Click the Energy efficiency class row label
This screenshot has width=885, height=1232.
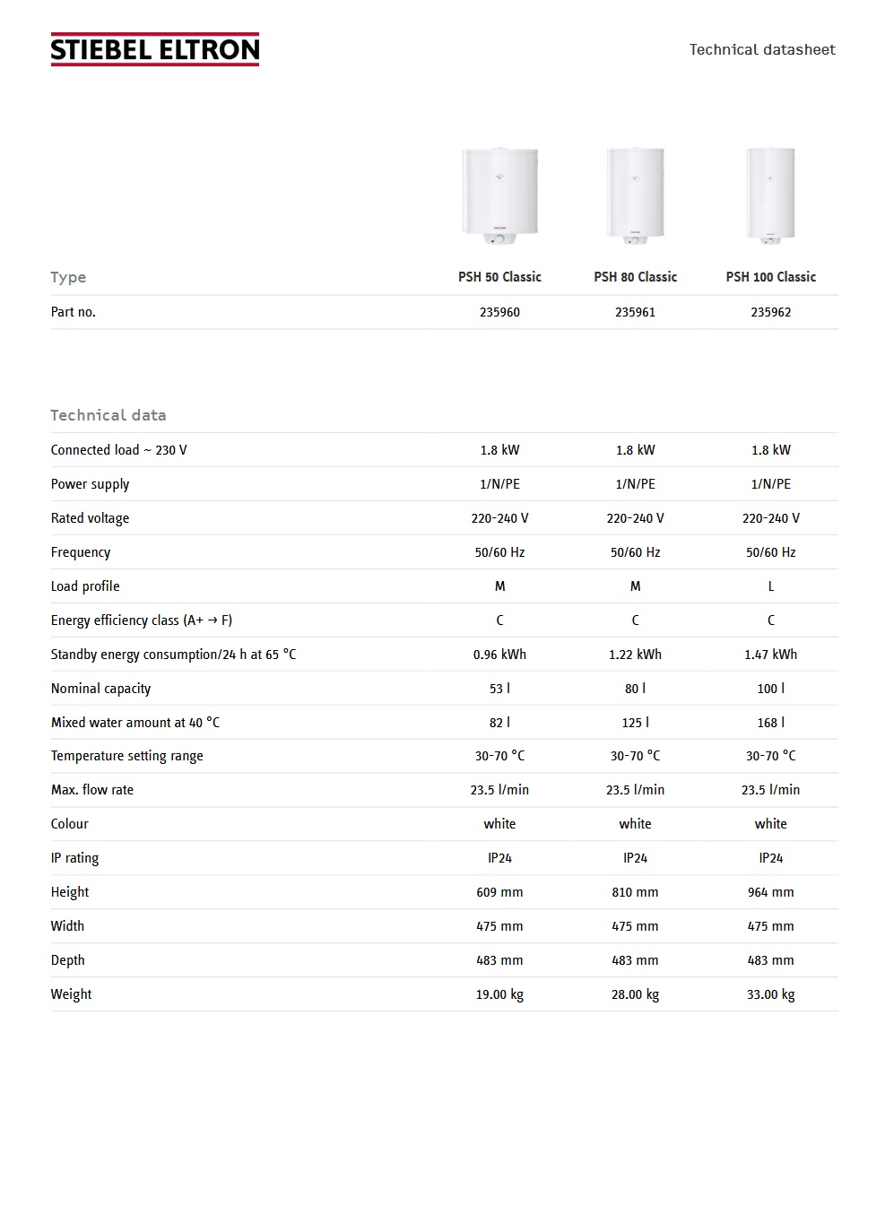point(141,620)
